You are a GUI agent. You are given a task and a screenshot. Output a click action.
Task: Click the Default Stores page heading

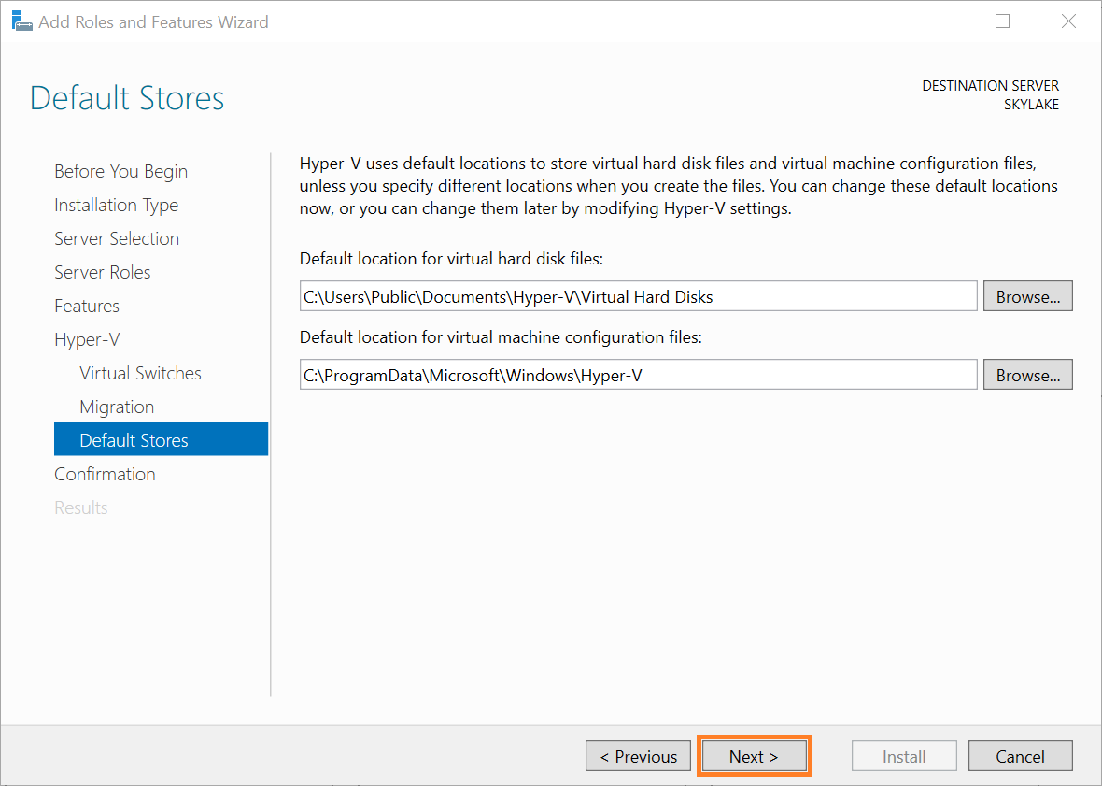click(x=127, y=98)
